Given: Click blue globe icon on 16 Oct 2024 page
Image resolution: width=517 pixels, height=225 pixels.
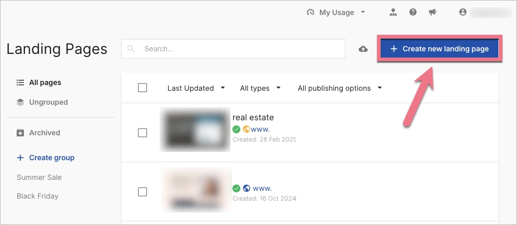Looking at the screenshot, I should pyautogui.click(x=247, y=188).
